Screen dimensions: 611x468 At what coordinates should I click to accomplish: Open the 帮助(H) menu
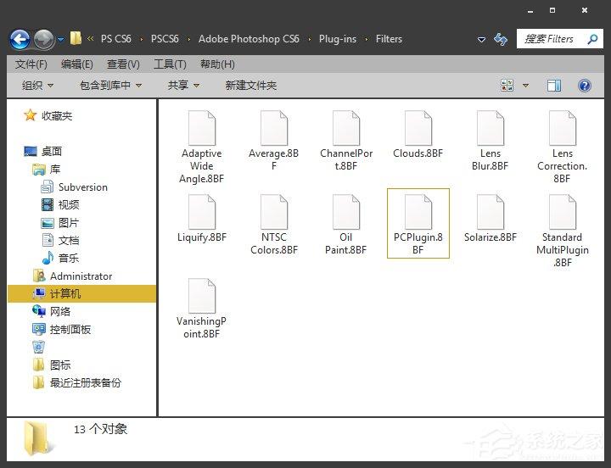tap(217, 64)
